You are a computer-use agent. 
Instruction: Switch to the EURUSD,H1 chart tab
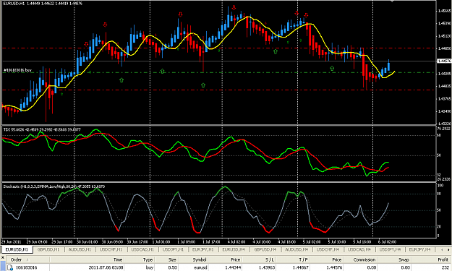pos(17,250)
